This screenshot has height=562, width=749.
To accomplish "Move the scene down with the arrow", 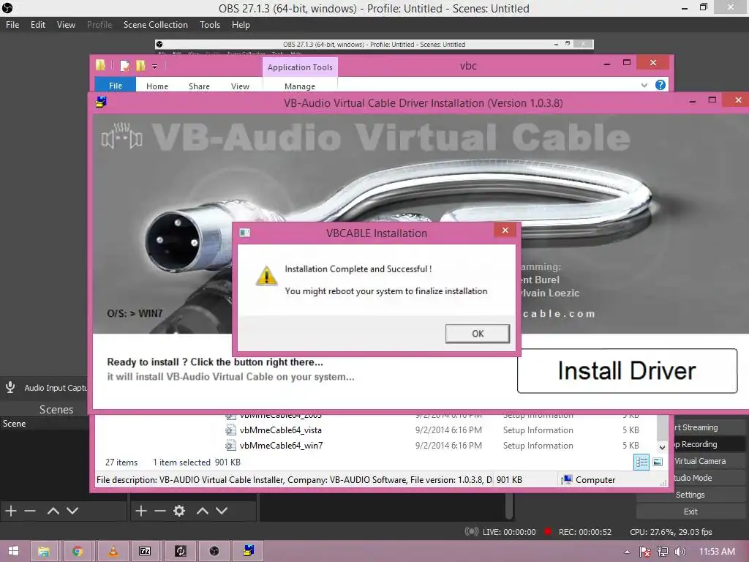I will [72, 511].
